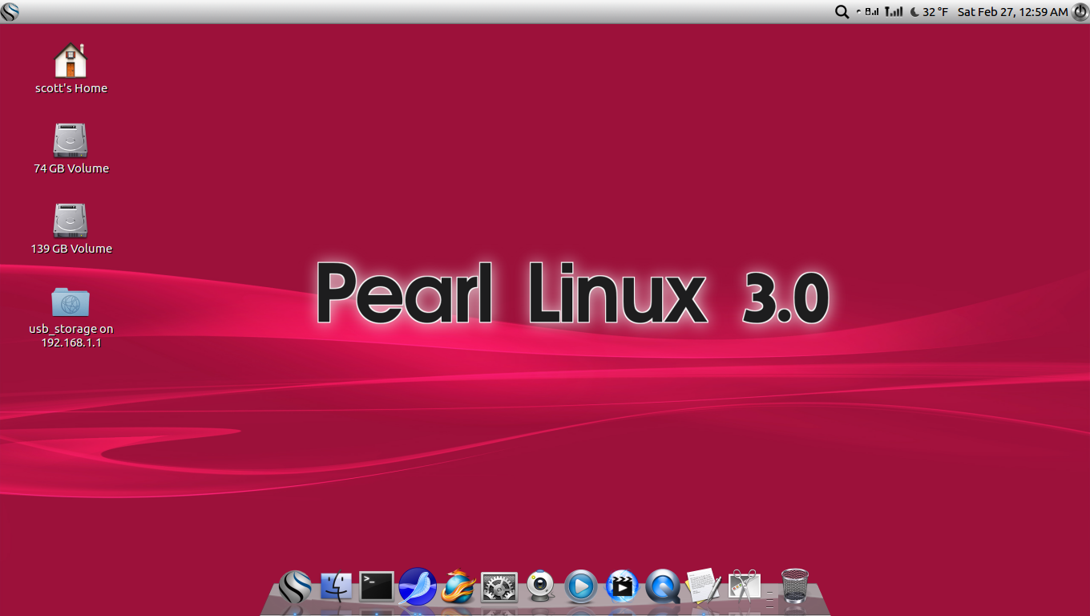The image size is (1090, 616).
Task: Open the Finder-style file manager in dock
Action: 336,586
